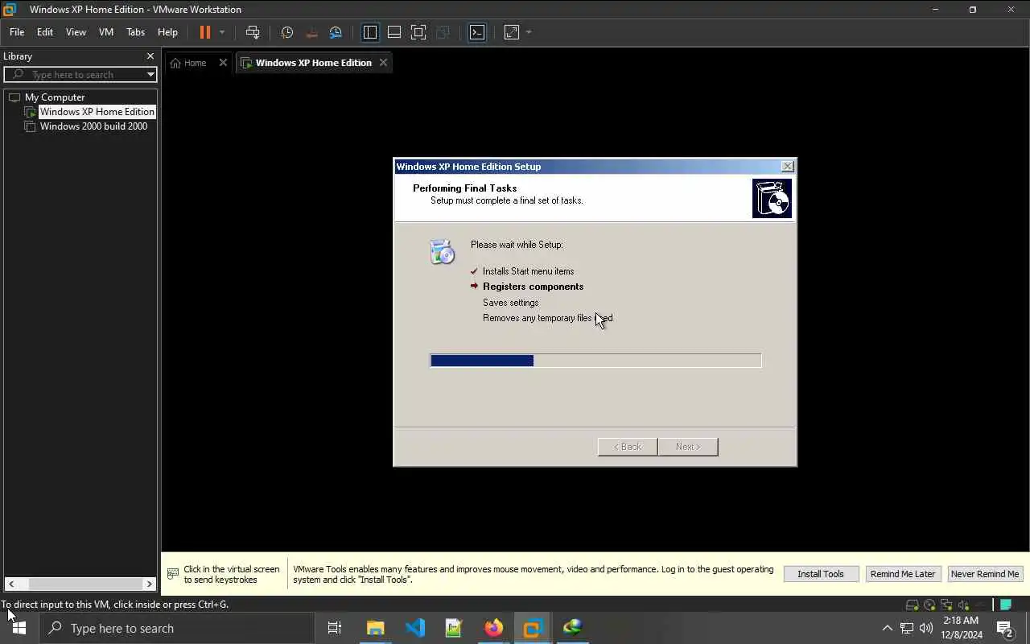The width and height of the screenshot is (1030, 644).
Task: Open the library search dropdown arrow
Action: click(150, 75)
